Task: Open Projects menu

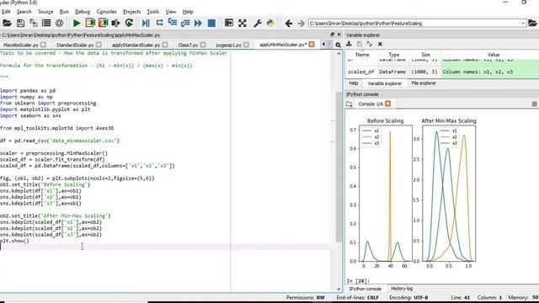Action: 132,12
